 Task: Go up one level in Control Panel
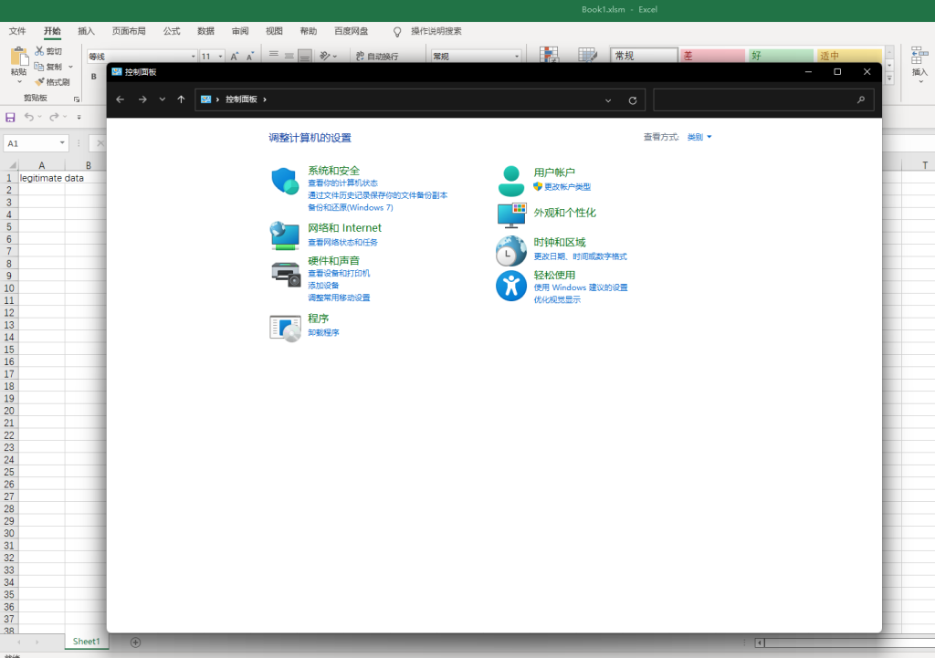182,99
